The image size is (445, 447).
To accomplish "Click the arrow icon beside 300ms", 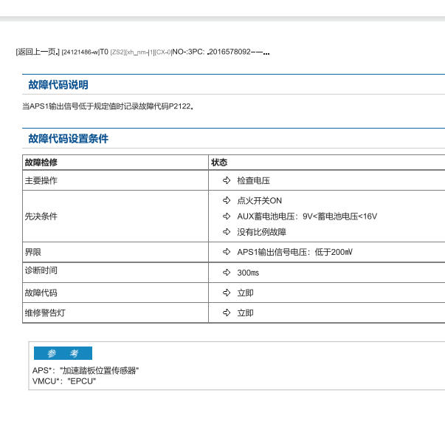I will pos(227,272).
